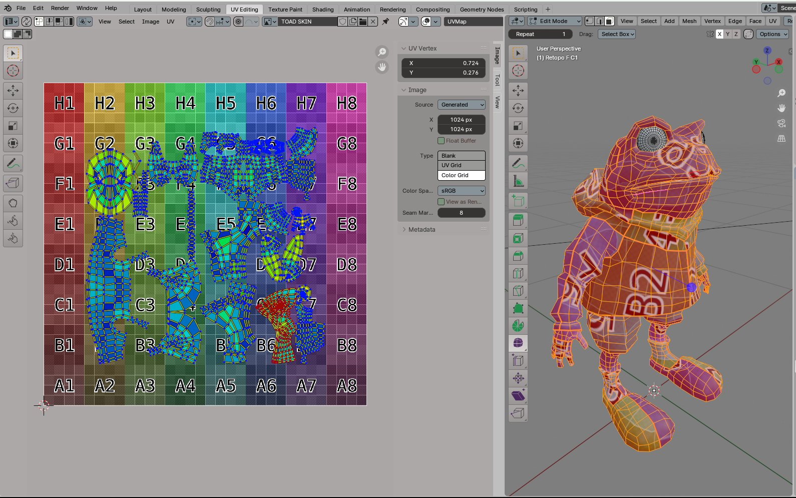Screen dimensions: 796x498
Task: Enable the View as Render checkbox
Action: (x=441, y=202)
